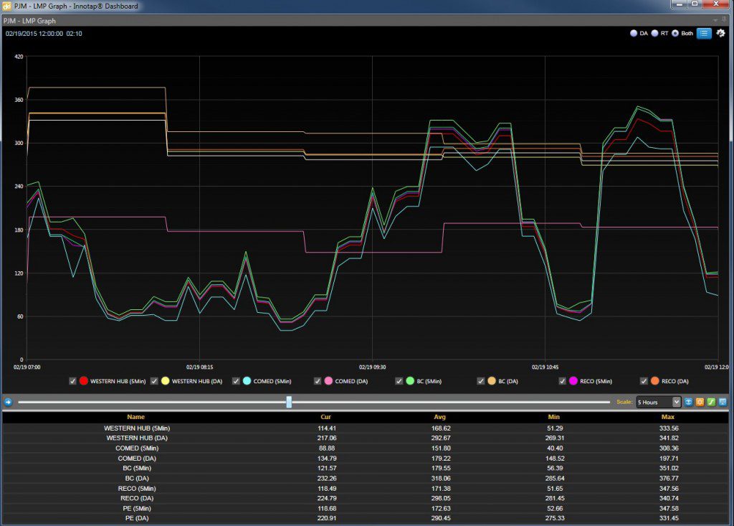Click the pink COMED (DA) color swatch
Screen dimensions: 734x526
tap(328, 381)
